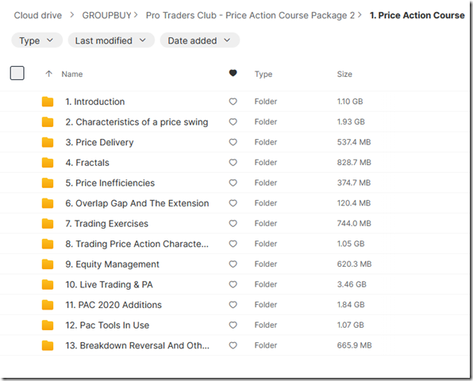The image size is (473, 381).
Task: Toggle heart for 4. Fractals
Action: (x=233, y=163)
